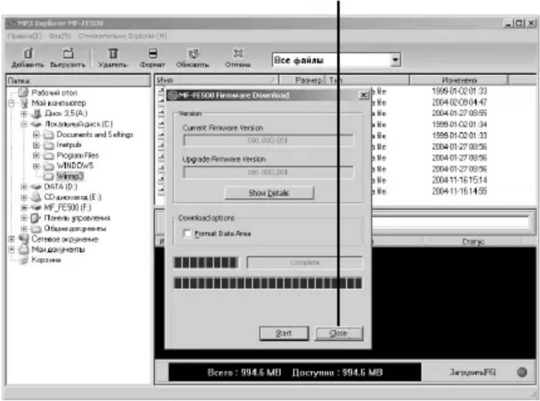
Task: Click the Show Details button
Action: [269, 193]
